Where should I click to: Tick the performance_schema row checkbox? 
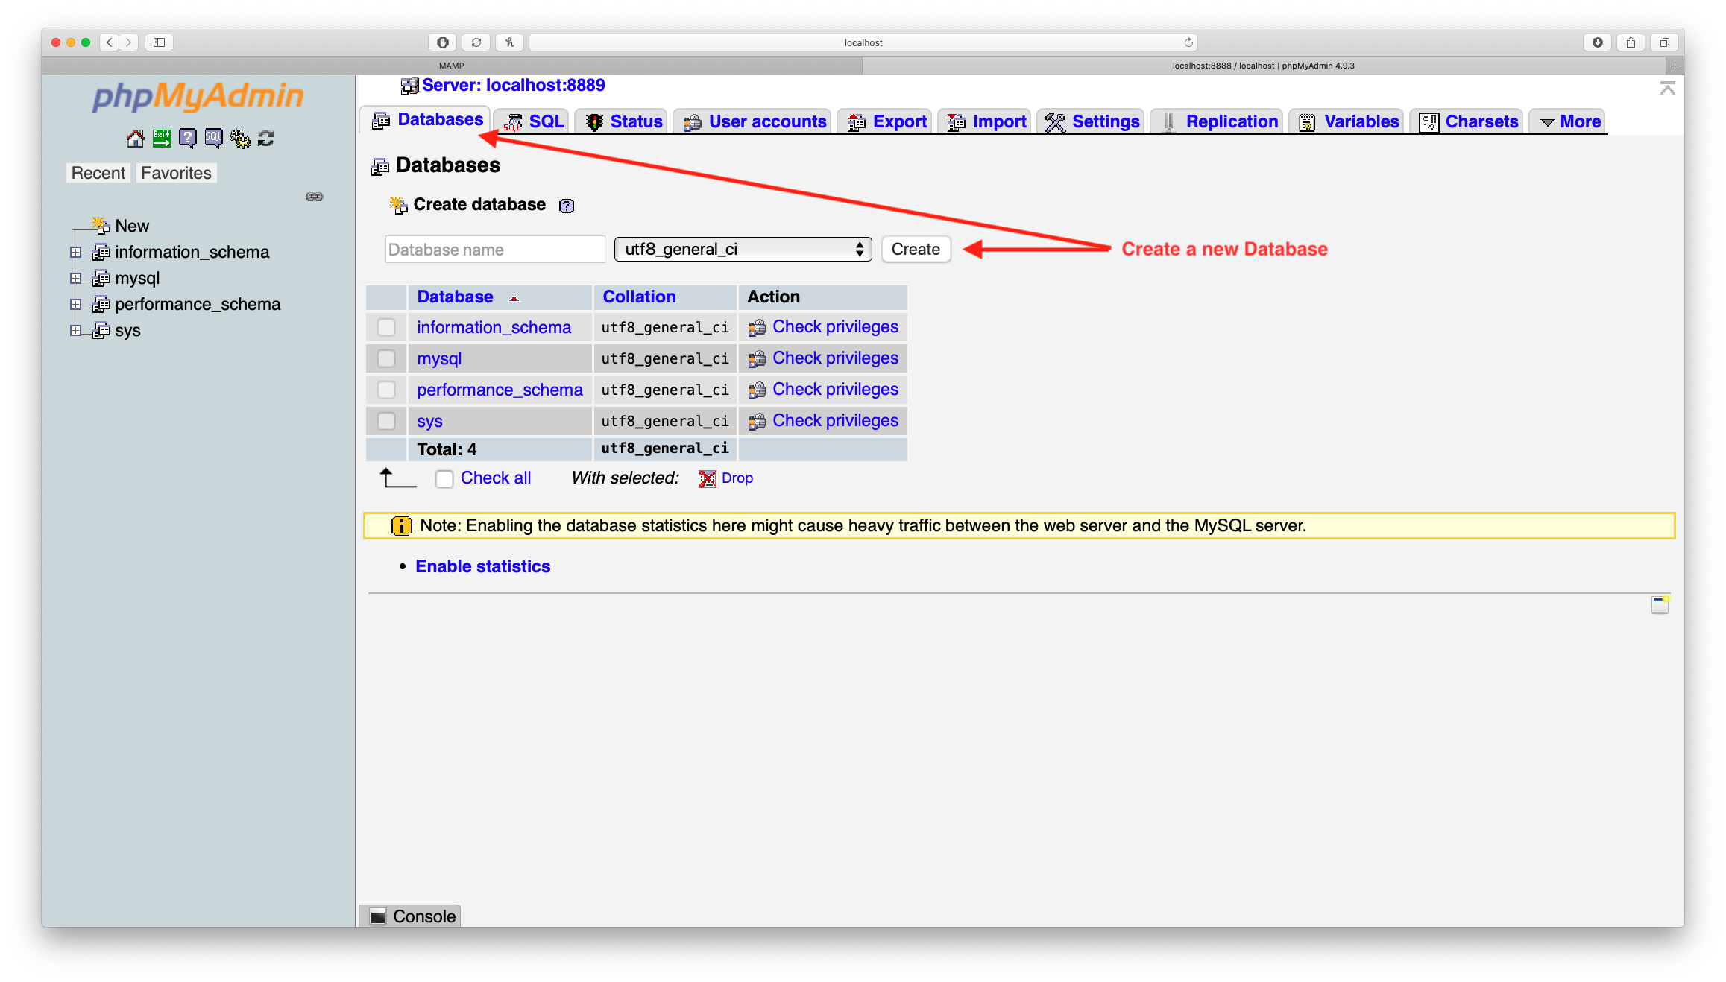pos(386,390)
